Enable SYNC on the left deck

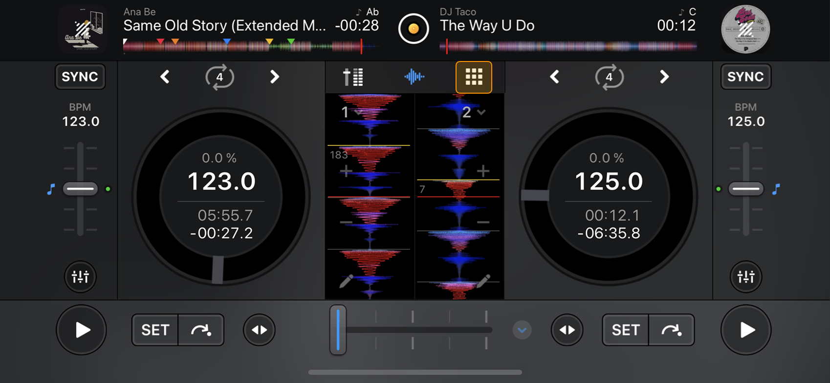(80, 77)
